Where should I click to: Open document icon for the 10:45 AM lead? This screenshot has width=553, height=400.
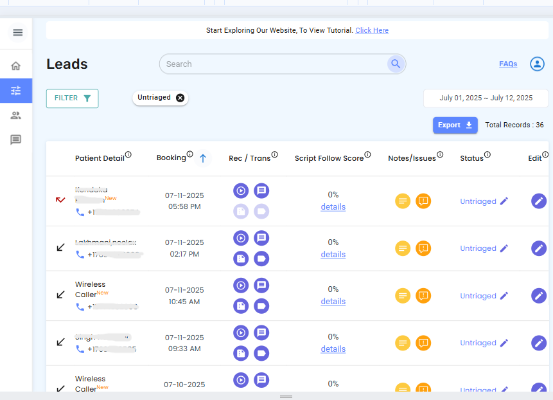(x=241, y=306)
